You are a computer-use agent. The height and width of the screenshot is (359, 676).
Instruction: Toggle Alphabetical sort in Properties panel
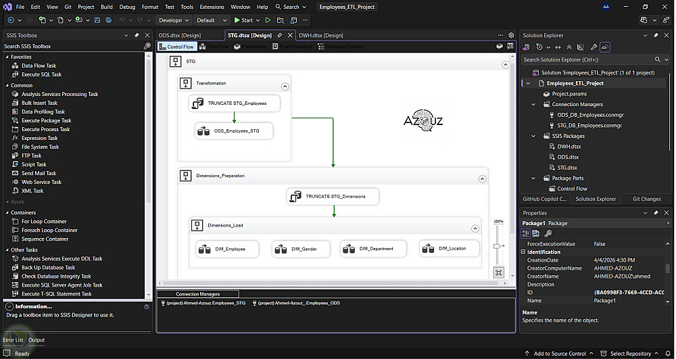(x=537, y=233)
